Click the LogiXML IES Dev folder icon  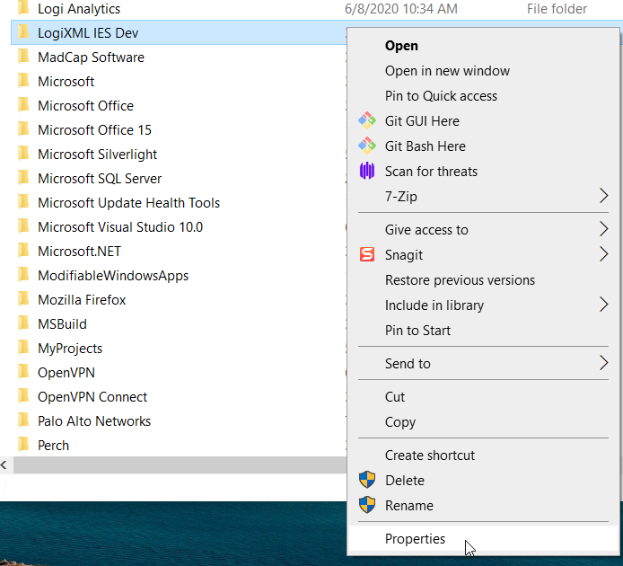(x=24, y=32)
